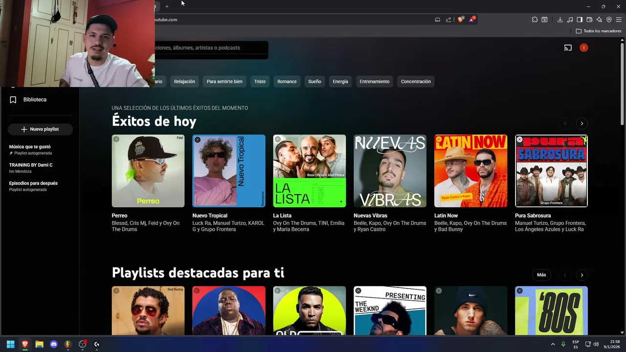The width and height of the screenshot is (626, 352).
Task: Open Música que te gustó playlist
Action: (x=30, y=150)
